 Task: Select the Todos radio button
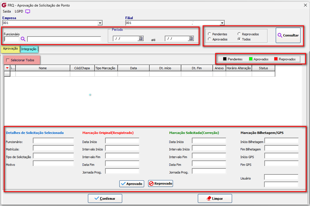tap(239, 39)
